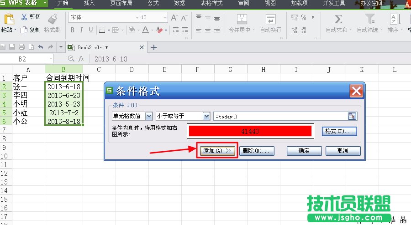Click the Redo arrow icon
This screenshot has height=225, width=411.
tap(51, 47)
